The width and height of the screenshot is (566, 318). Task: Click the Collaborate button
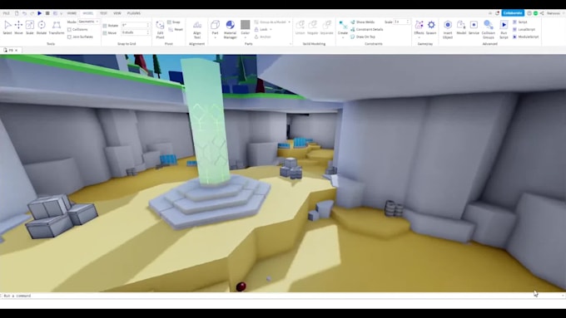click(x=513, y=13)
